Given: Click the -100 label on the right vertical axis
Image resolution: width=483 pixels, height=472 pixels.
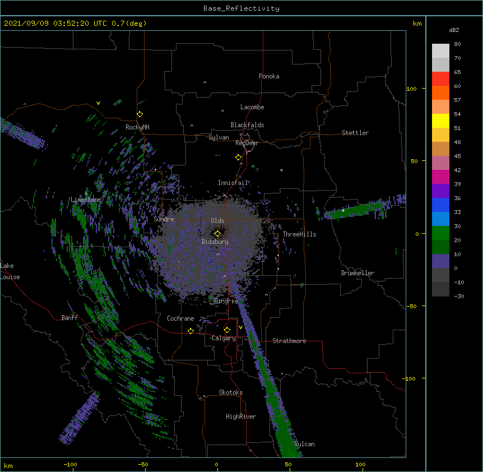Looking at the screenshot, I should click(x=409, y=378).
